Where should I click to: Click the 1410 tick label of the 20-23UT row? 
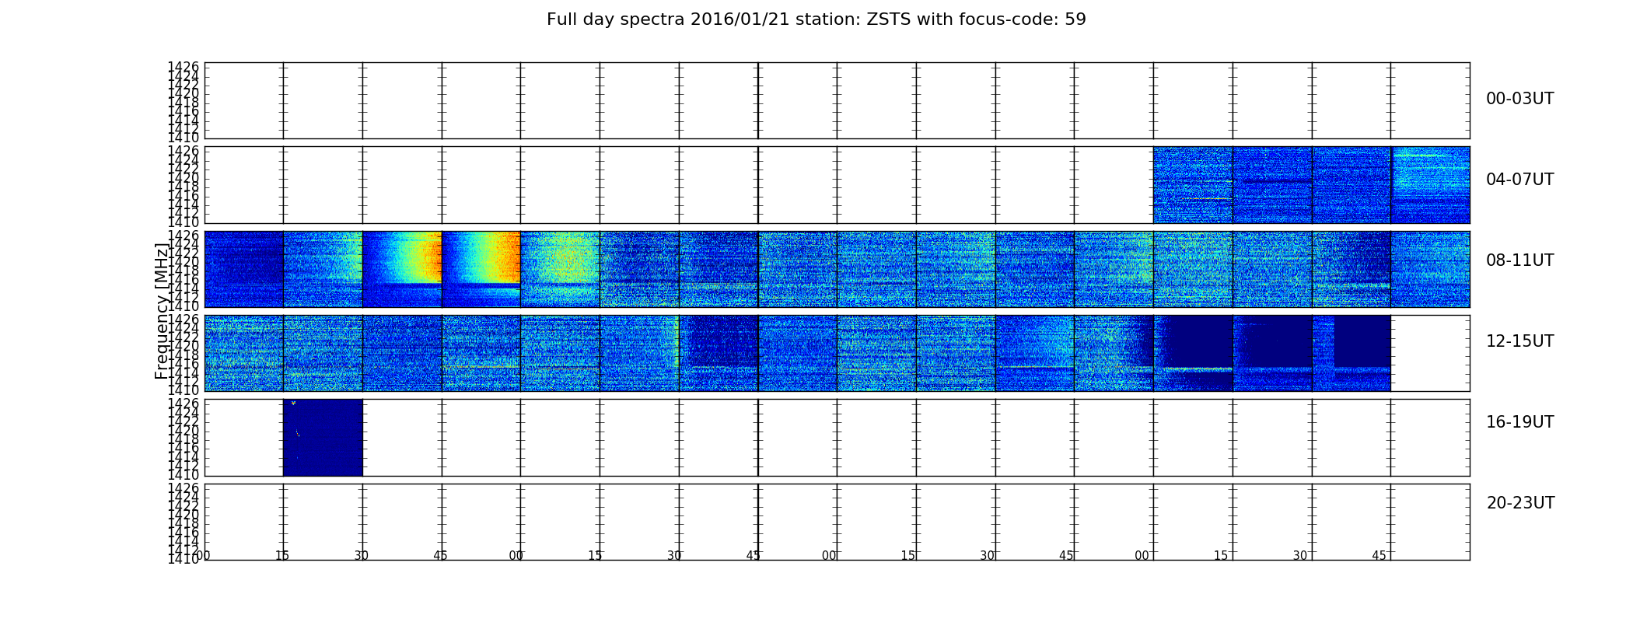[x=184, y=559]
